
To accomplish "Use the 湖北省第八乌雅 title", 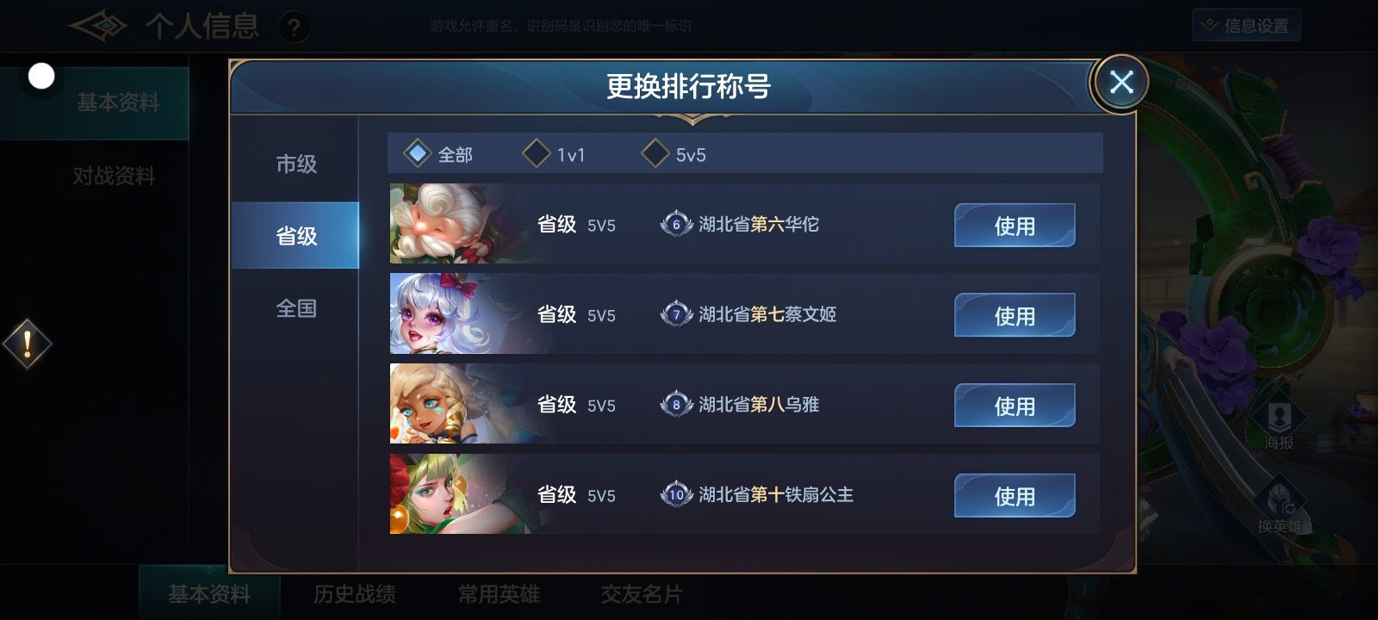I will pos(1015,406).
